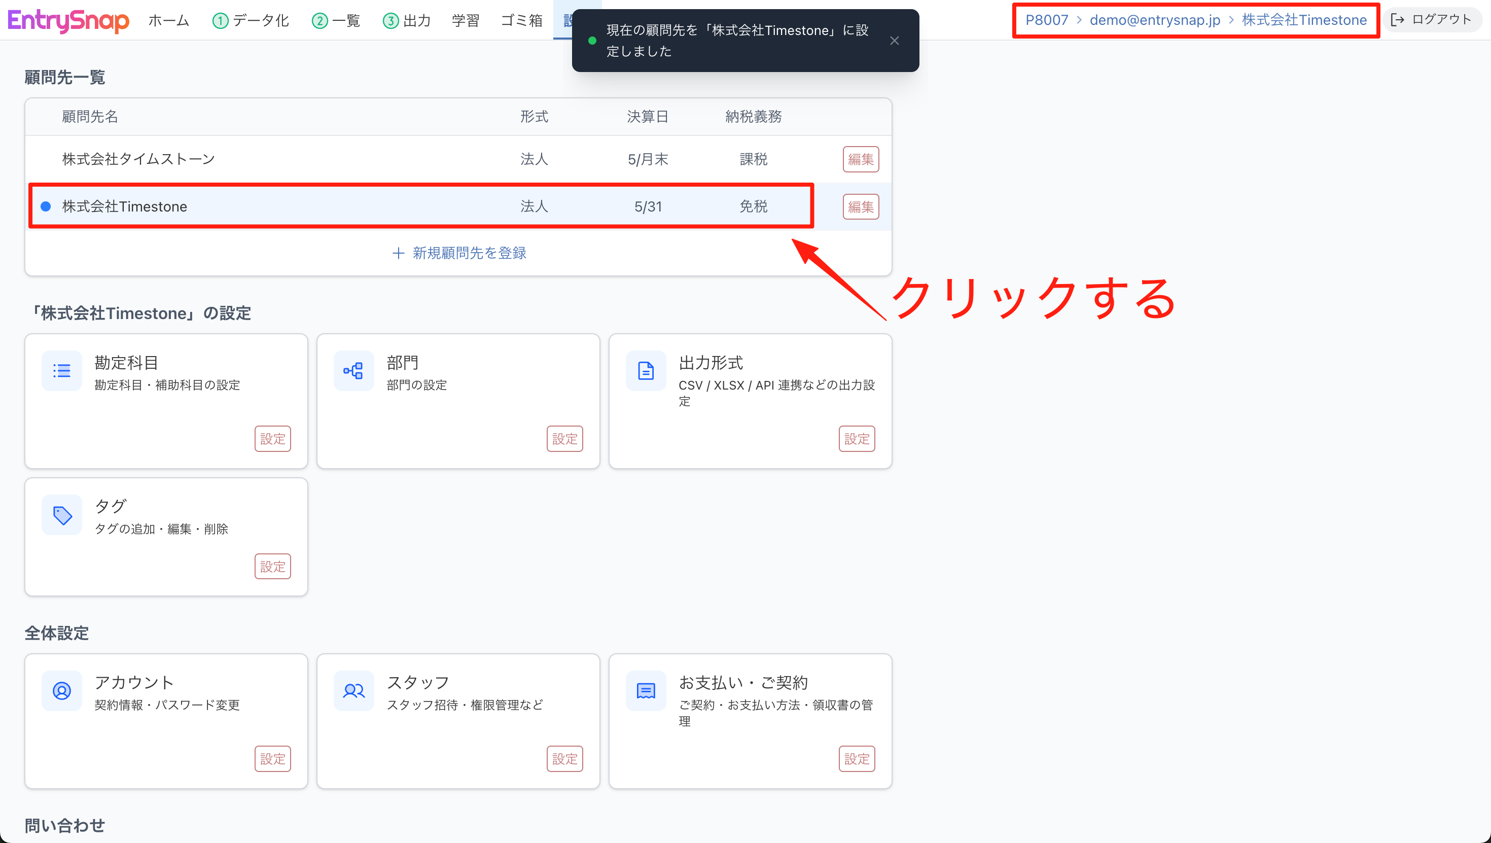The height and width of the screenshot is (843, 1491).
Task: Click the スタッフ people icon
Action: (353, 691)
